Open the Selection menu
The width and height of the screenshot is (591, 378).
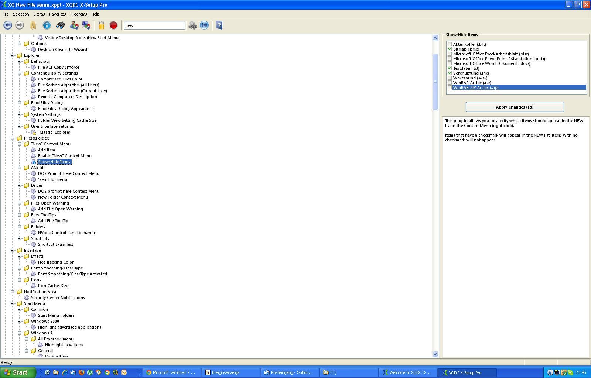pyautogui.click(x=21, y=14)
